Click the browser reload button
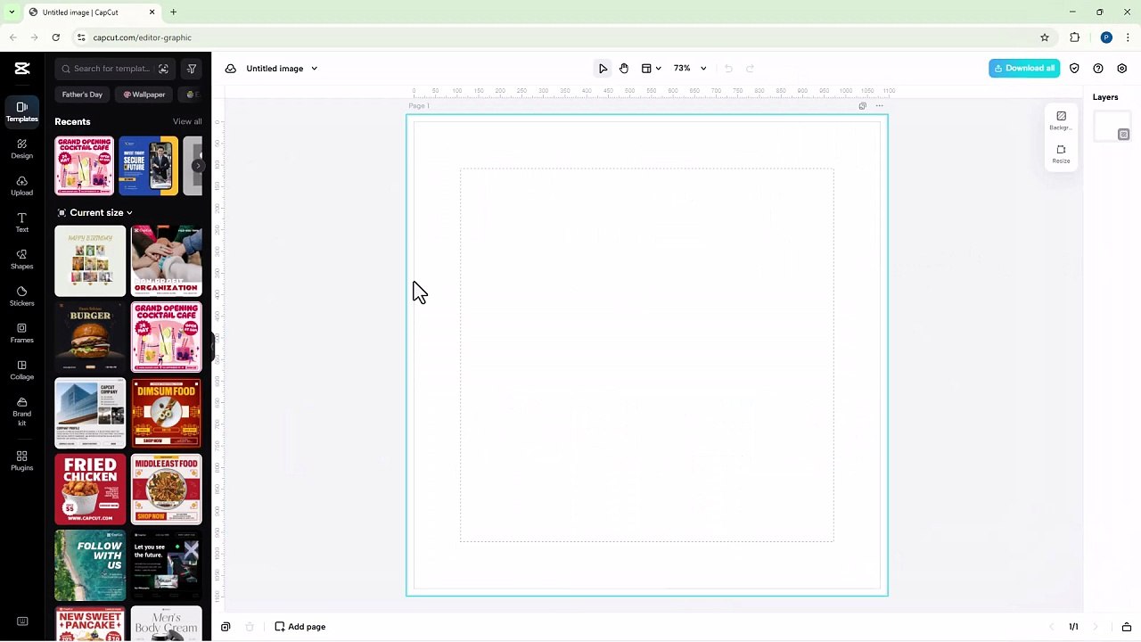Image resolution: width=1141 pixels, height=642 pixels. [x=55, y=37]
